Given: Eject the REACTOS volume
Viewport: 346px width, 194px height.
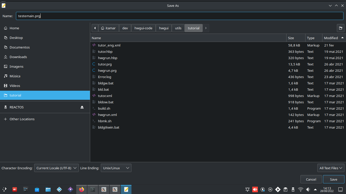Looking at the screenshot, I should point(82,107).
